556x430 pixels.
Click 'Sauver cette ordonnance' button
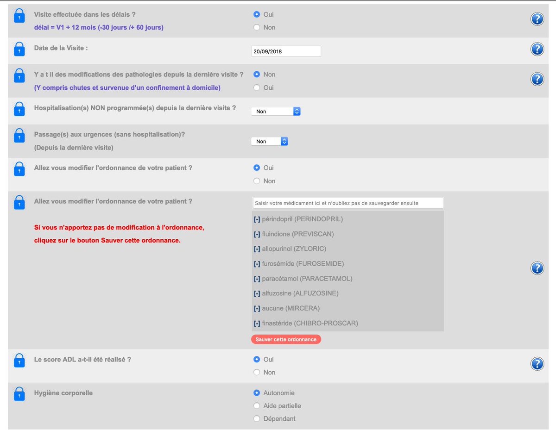pos(286,339)
